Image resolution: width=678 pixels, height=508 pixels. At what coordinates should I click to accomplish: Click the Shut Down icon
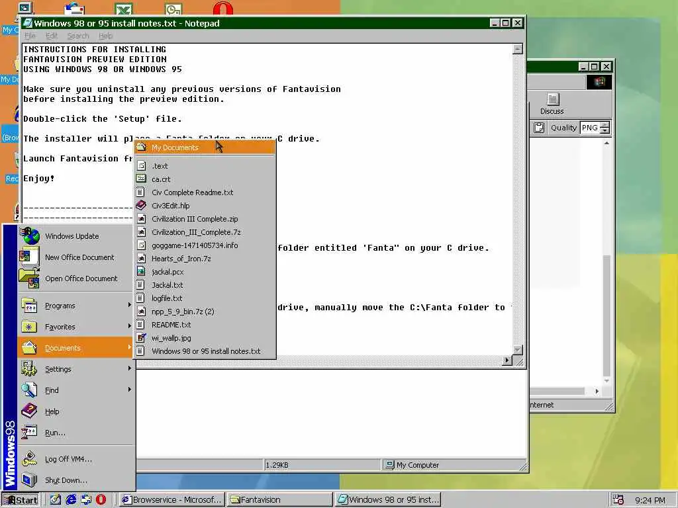point(29,480)
